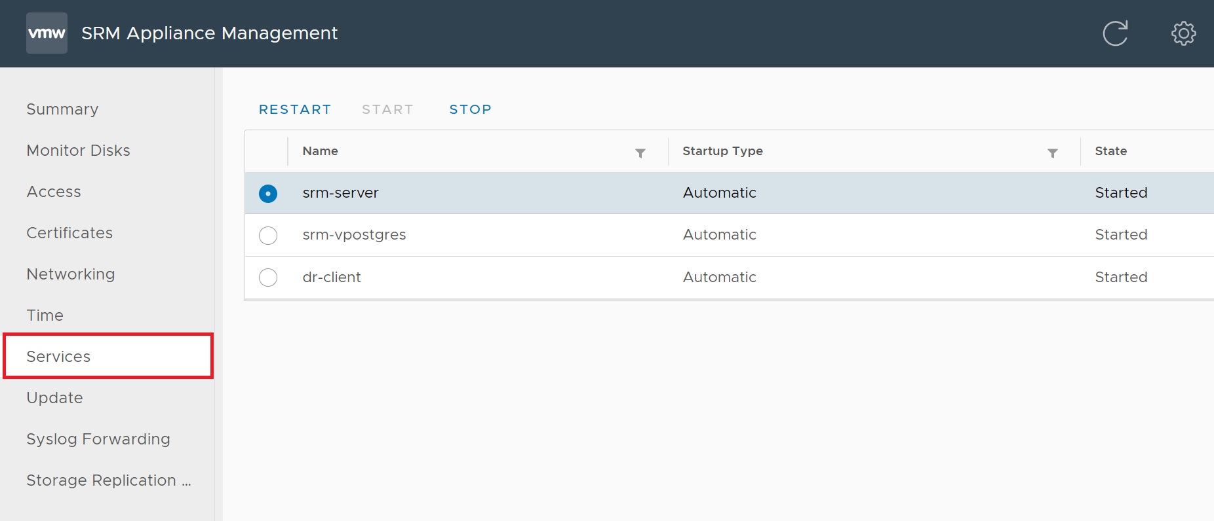Open the Startup Type column filter
This screenshot has height=521, width=1214.
pos(1052,153)
